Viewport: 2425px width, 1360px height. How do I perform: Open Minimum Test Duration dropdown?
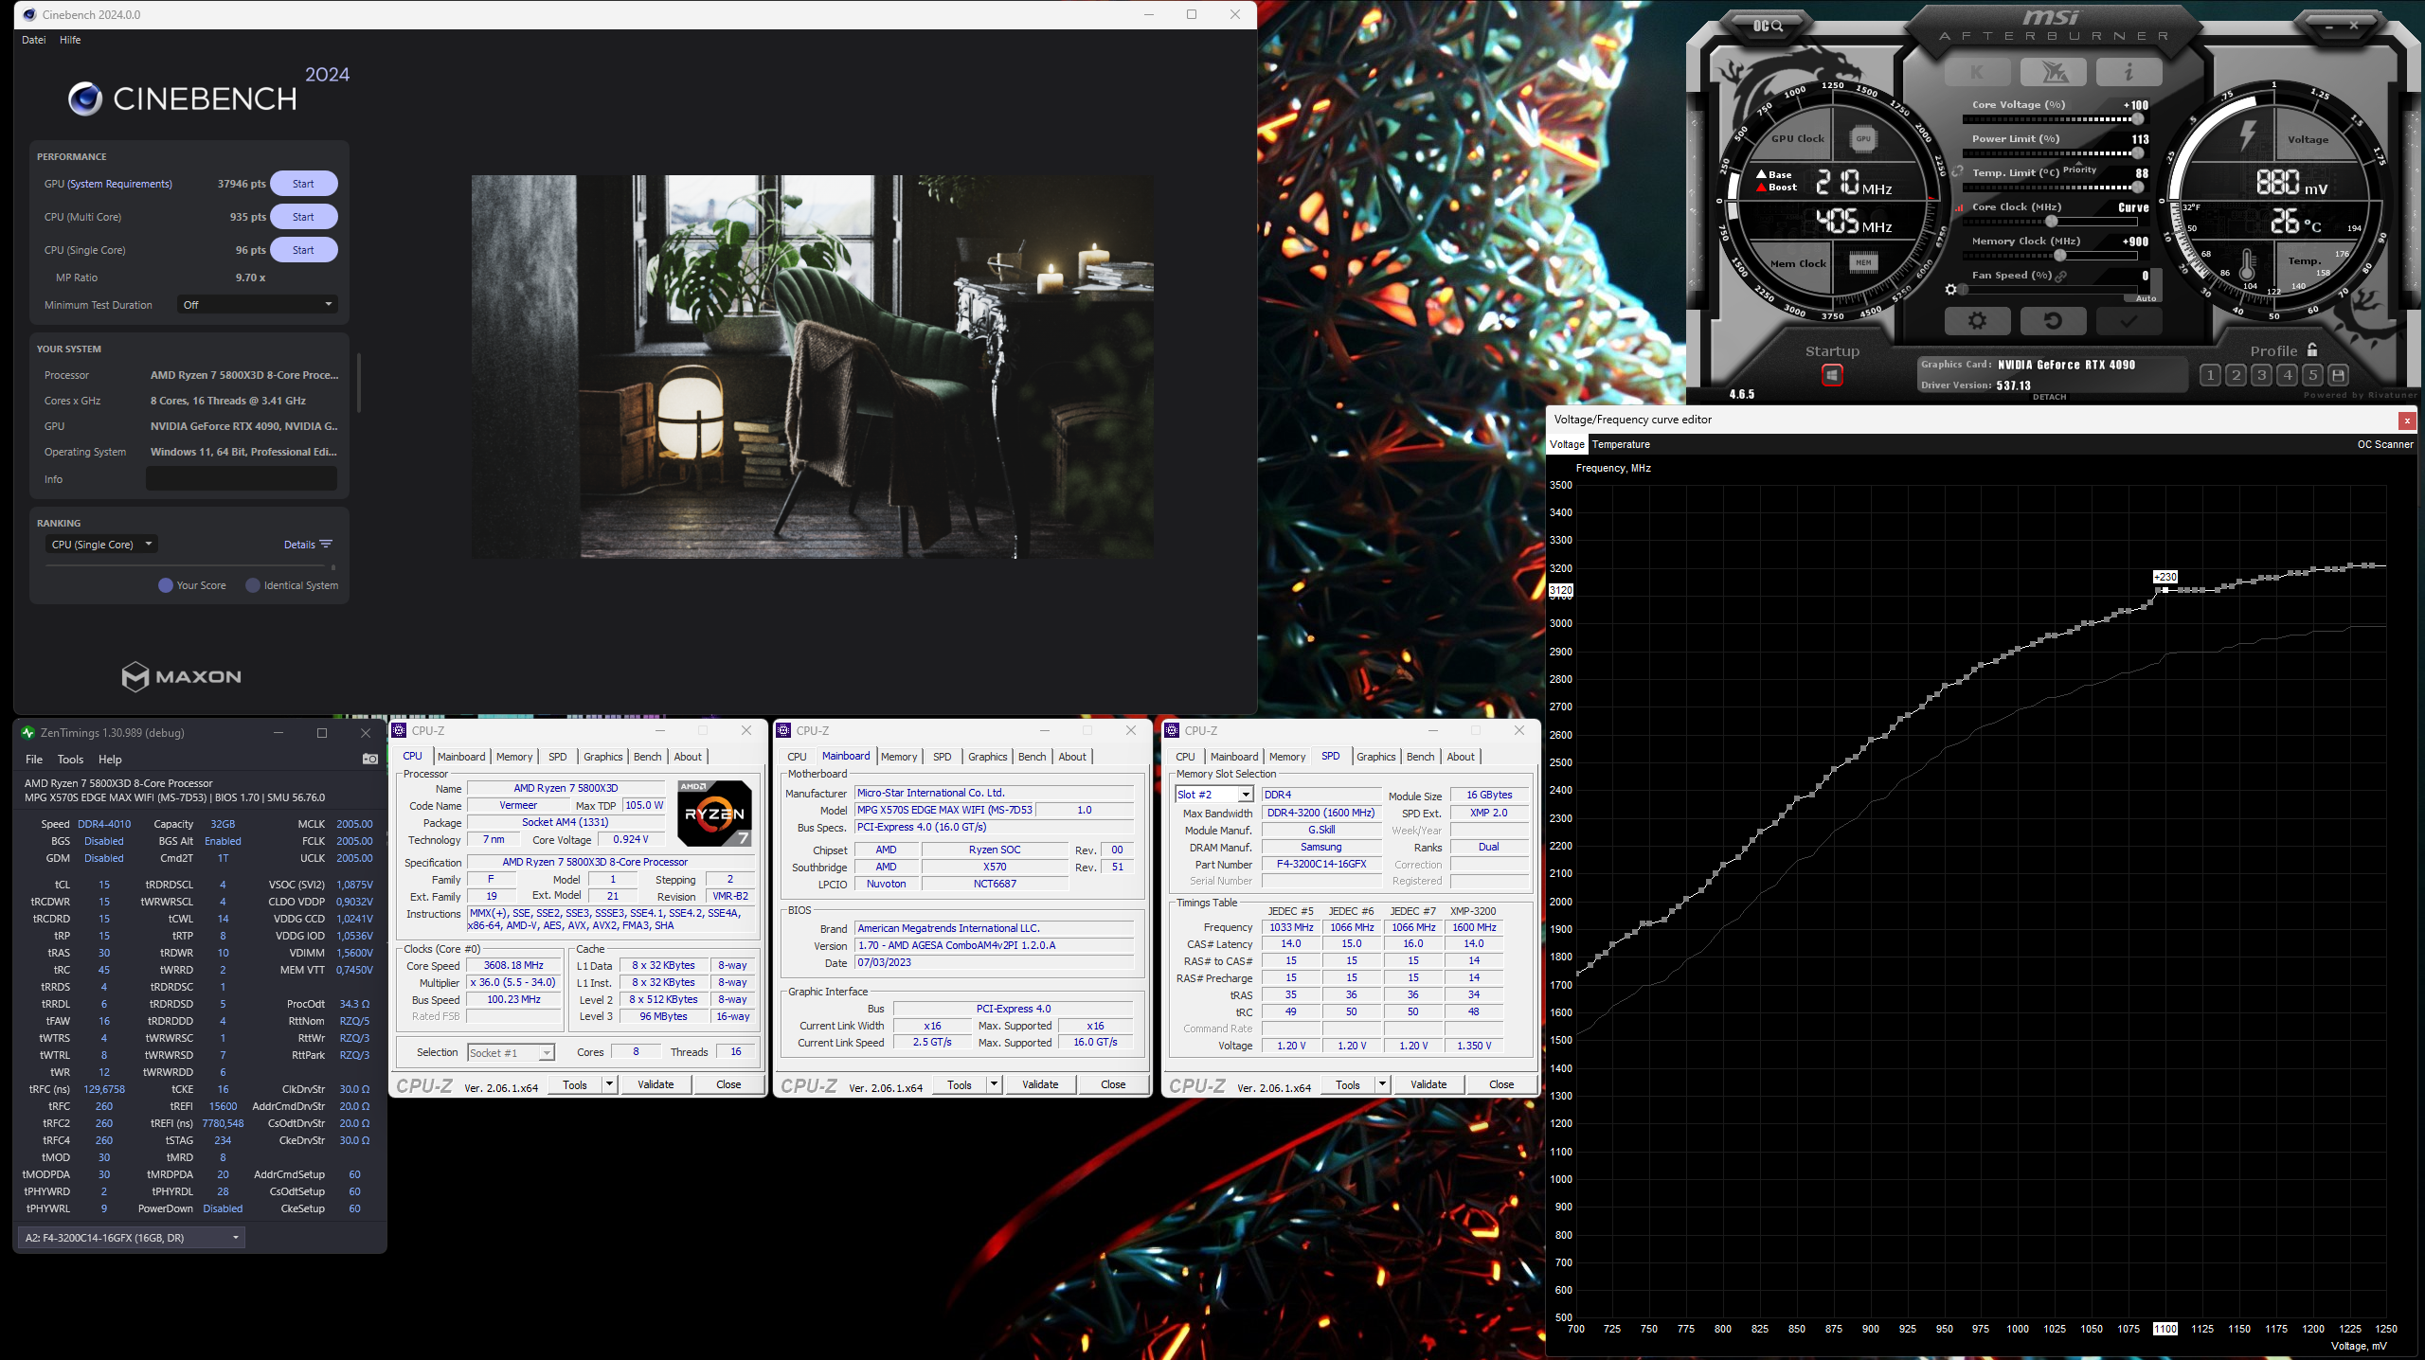[x=257, y=305]
